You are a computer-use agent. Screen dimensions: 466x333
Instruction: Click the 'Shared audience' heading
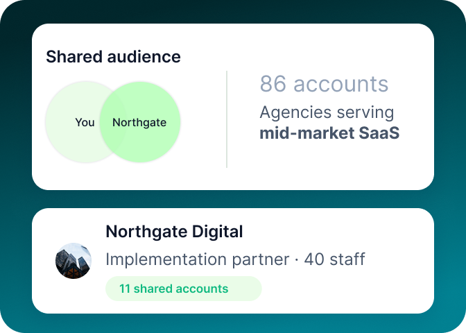pyautogui.click(x=113, y=56)
